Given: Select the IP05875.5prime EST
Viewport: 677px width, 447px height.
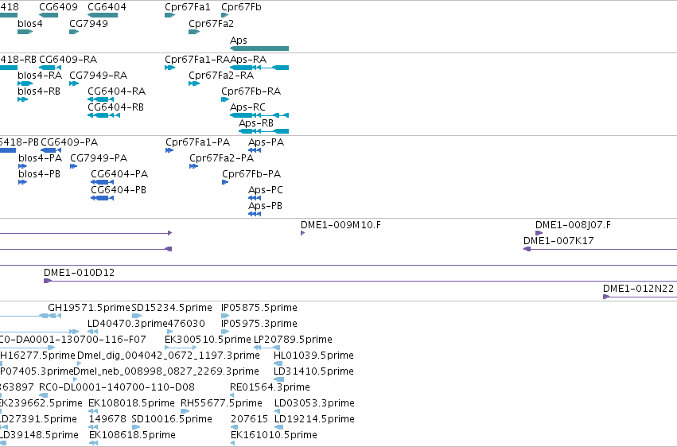Looking at the screenshot, I should pyautogui.click(x=225, y=316).
